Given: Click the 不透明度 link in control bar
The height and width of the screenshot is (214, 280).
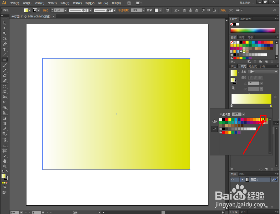Looking at the screenshot, I should 123,10.
